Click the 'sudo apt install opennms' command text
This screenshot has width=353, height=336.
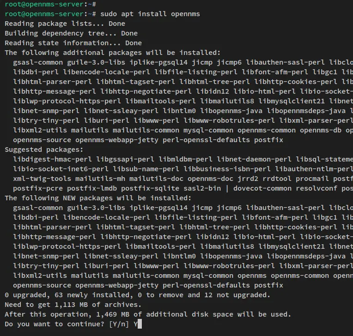150,14
